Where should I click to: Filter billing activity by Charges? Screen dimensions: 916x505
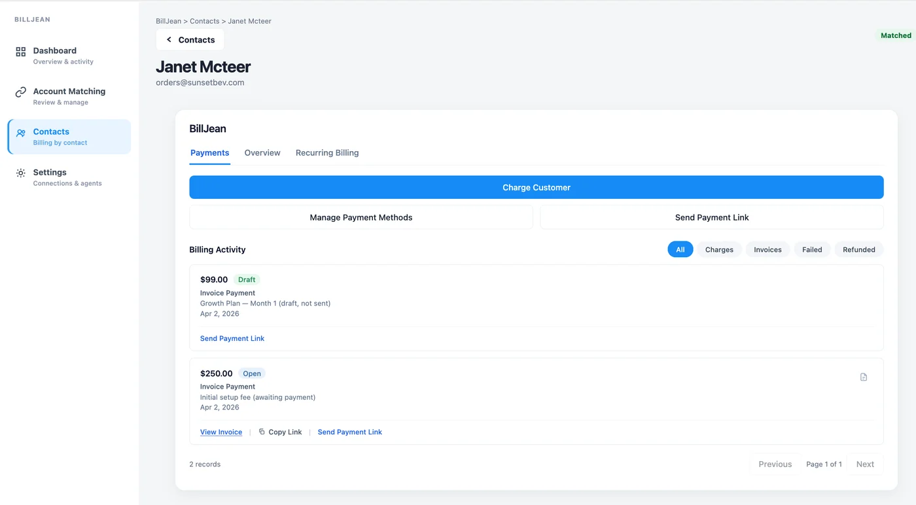click(x=719, y=249)
